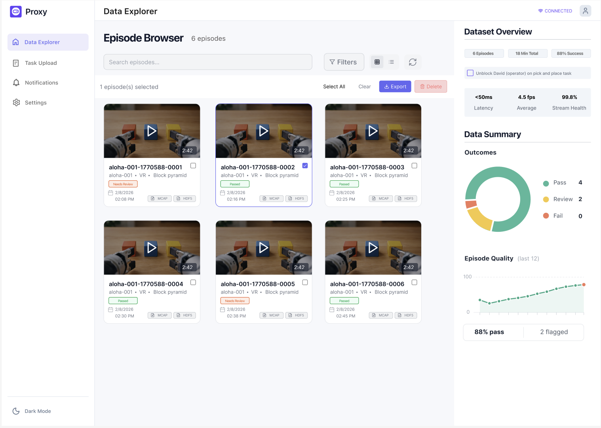Click Select All episodes
Screen dimensions: 601x428
pos(334,87)
